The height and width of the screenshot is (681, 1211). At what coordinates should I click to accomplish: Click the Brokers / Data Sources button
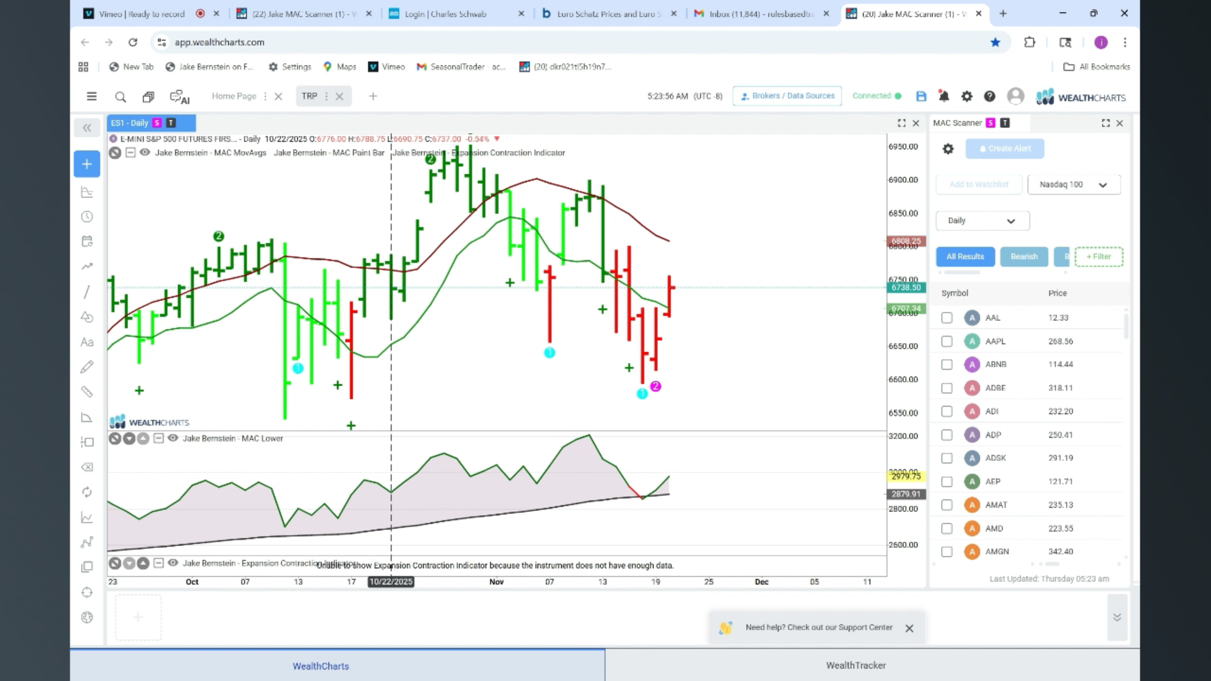click(787, 96)
